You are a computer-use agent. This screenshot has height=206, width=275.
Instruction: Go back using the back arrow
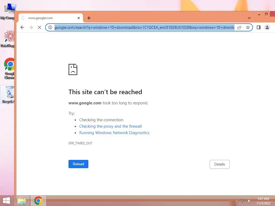tap(22, 27)
